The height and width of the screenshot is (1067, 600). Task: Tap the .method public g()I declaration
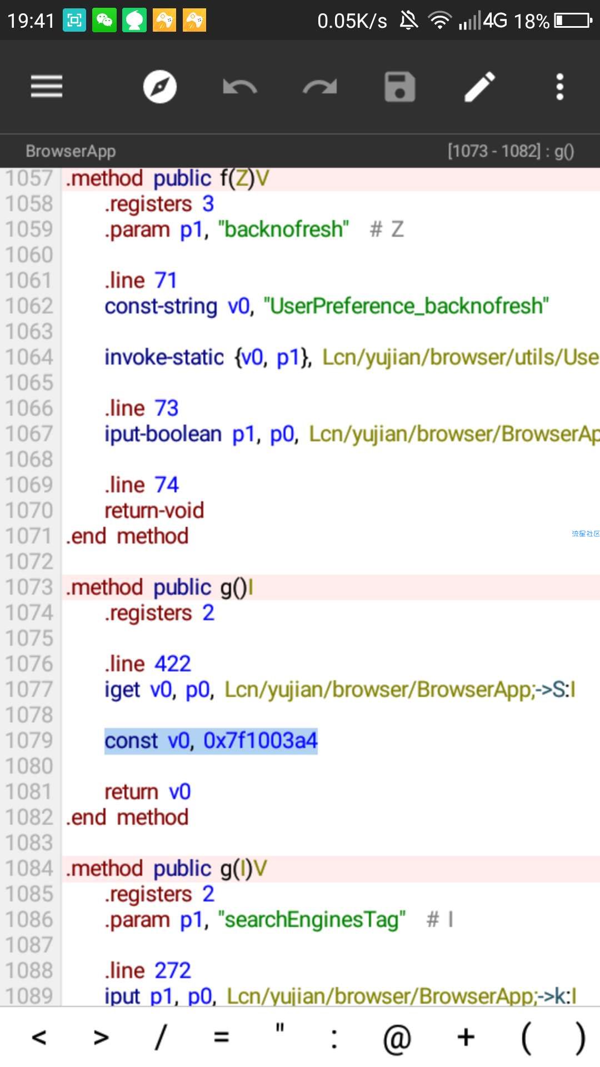pos(160,587)
